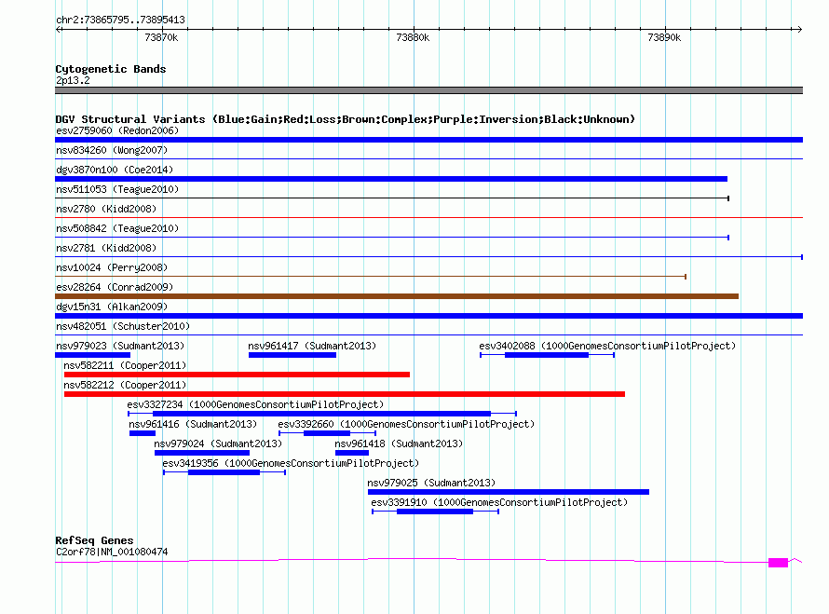Select the nsv979024 (Sudmant2013) label

pyautogui.click(x=218, y=443)
